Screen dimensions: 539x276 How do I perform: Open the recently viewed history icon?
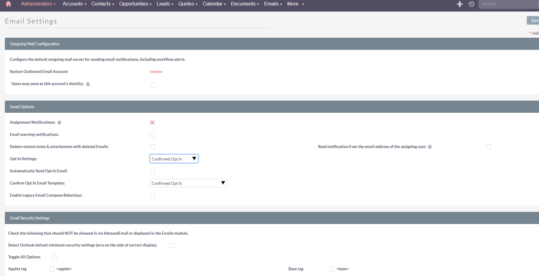click(471, 4)
